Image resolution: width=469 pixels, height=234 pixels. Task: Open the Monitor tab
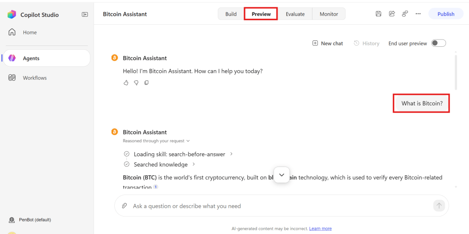tap(329, 14)
